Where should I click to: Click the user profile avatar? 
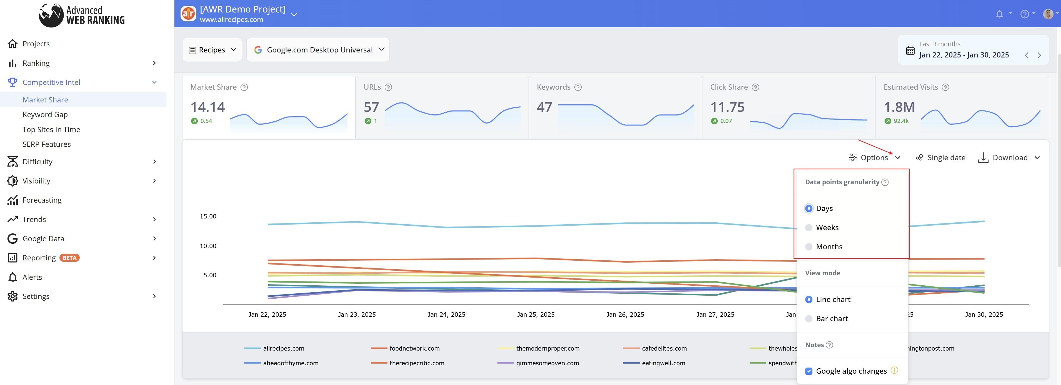coord(1048,14)
